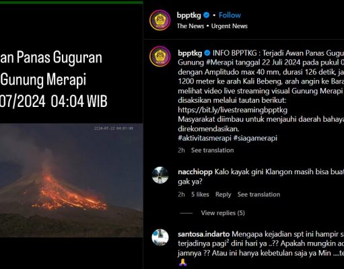Open bpptkg profile picture in post header
This screenshot has height=269, width=344.
[x=160, y=20]
